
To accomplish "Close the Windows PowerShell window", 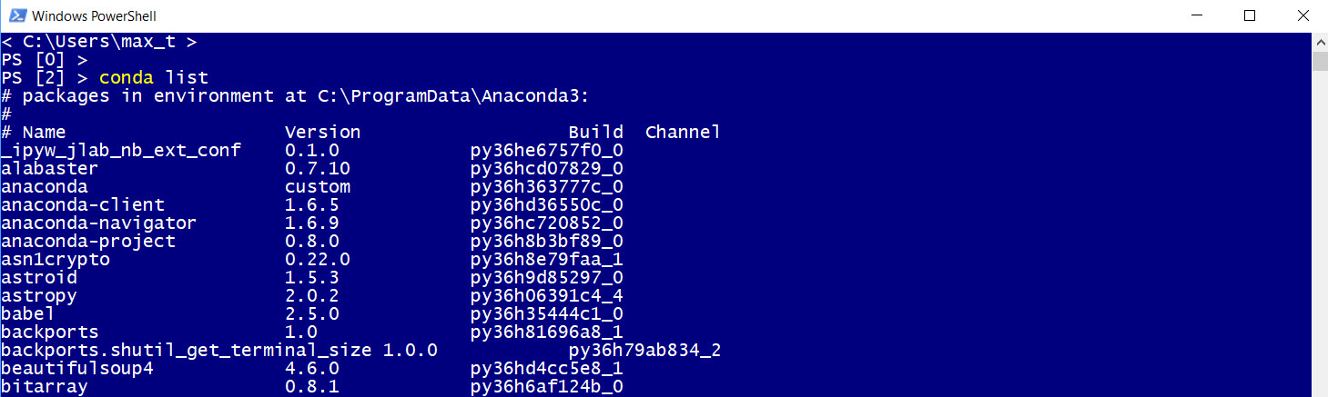I will (1299, 15).
